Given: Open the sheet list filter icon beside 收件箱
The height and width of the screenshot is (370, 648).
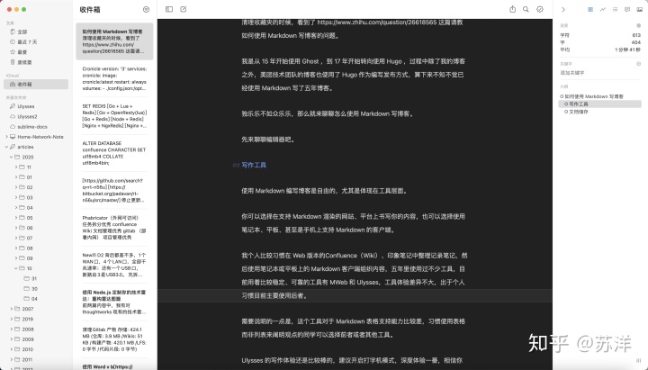Looking at the screenshot, I should click(146, 10).
